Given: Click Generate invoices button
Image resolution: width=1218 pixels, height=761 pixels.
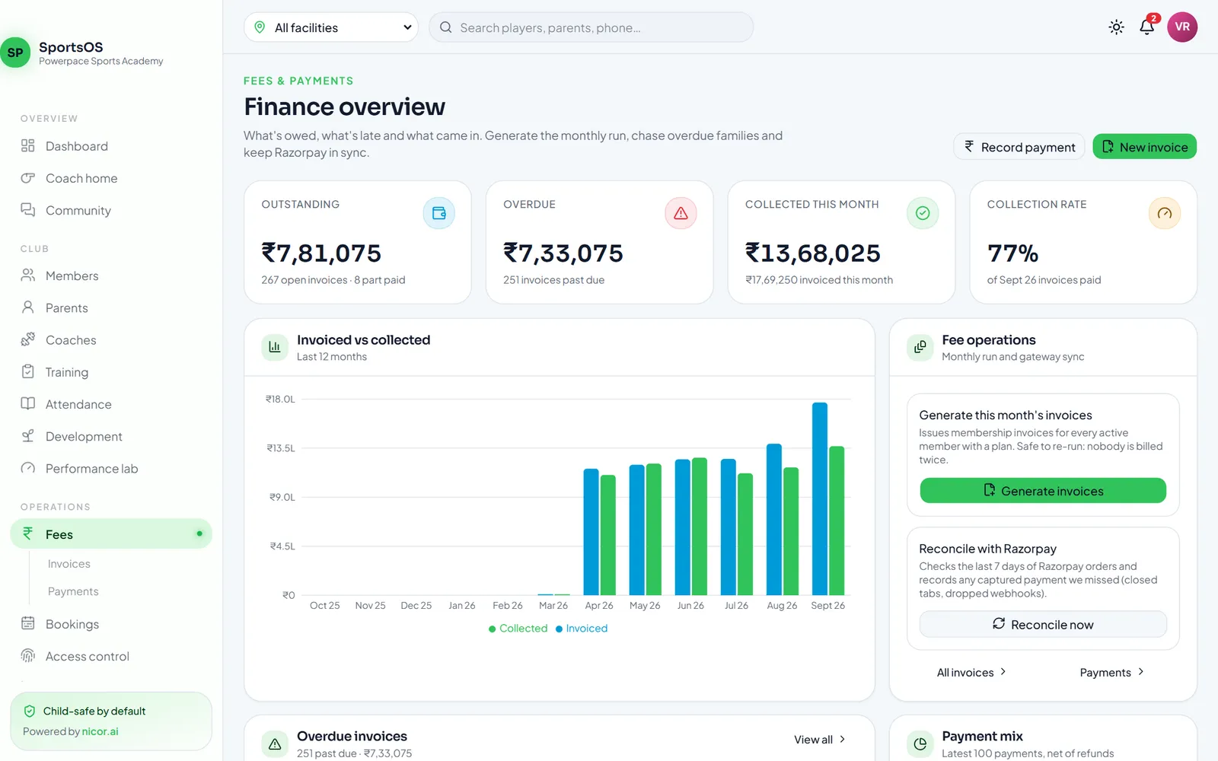Looking at the screenshot, I should [x=1043, y=491].
